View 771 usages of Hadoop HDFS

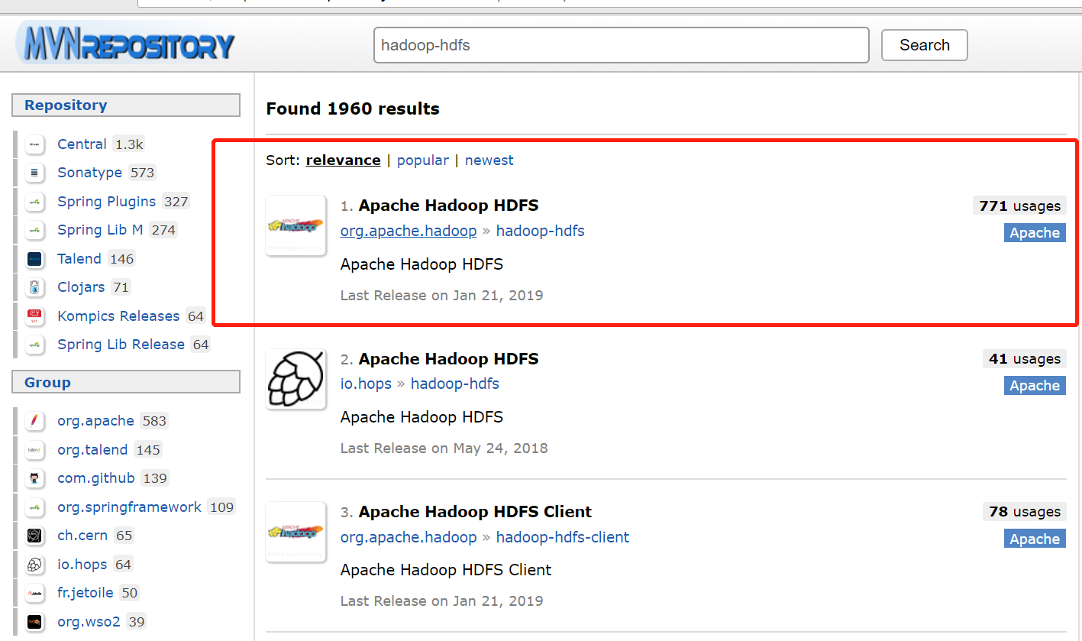[x=1019, y=206]
